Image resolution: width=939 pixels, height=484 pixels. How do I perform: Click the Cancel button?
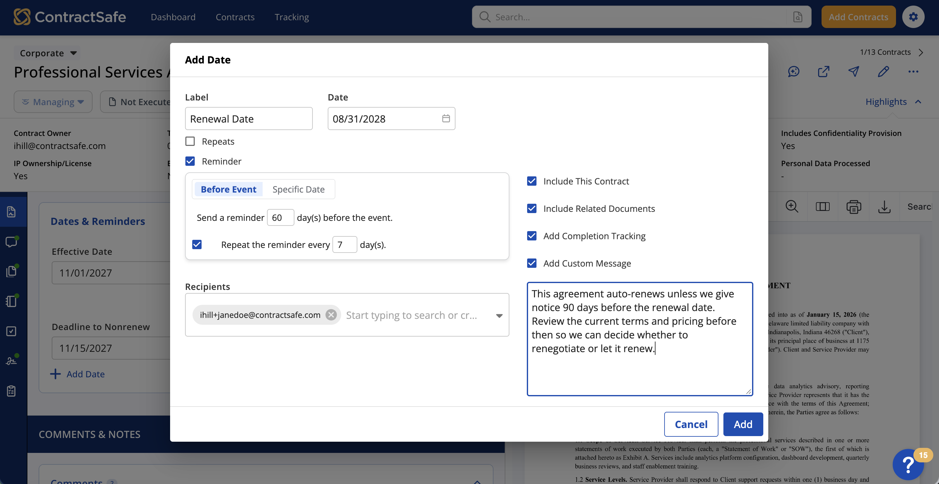tap(691, 424)
